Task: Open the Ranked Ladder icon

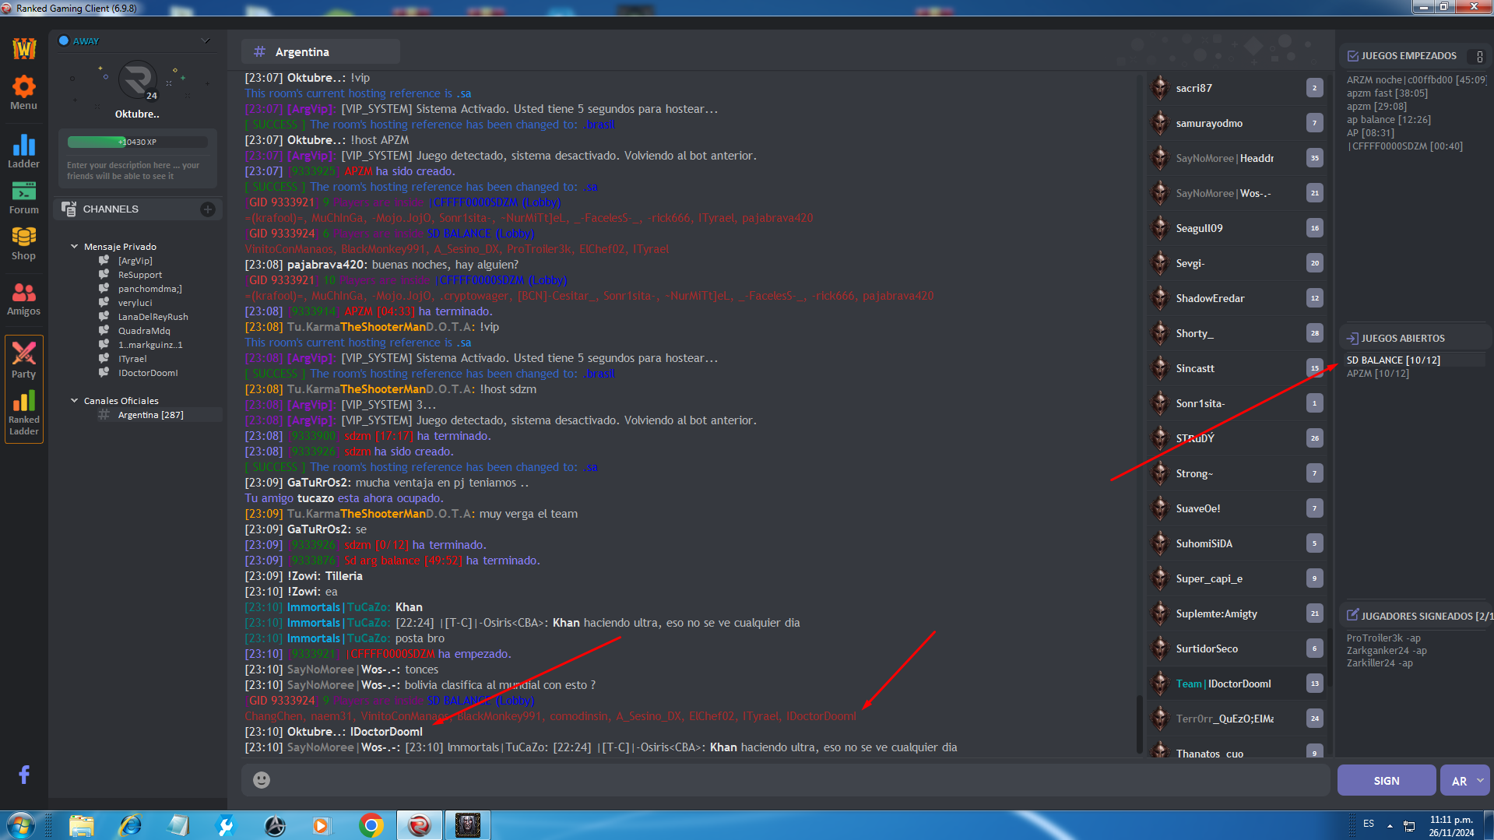Action: pos(23,413)
